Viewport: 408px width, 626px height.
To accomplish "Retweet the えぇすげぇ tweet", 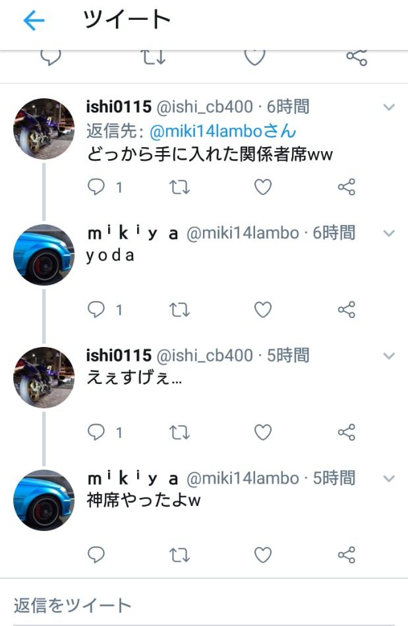I will [x=179, y=432].
